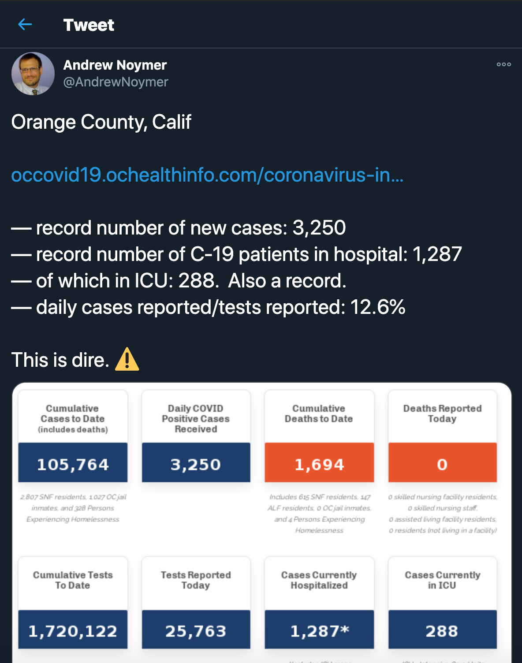Click the 288 cases in ICU tile
This screenshot has height=663, width=522.
442,630
